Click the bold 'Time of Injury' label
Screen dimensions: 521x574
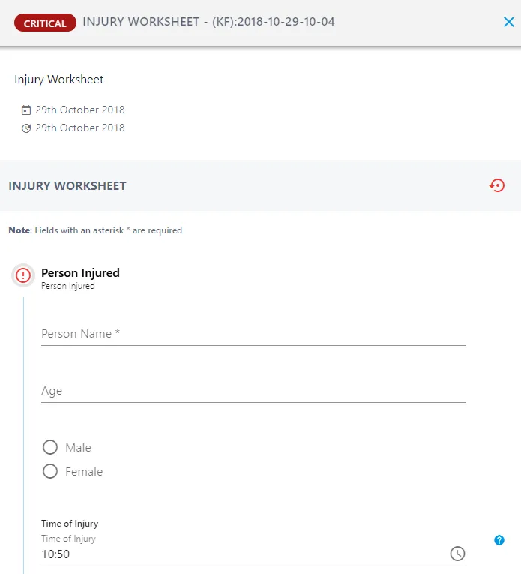pos(70,524)
